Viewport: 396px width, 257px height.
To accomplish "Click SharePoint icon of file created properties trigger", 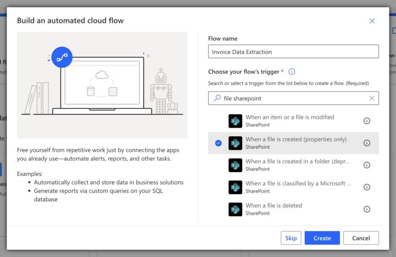I will (x=235, y=143).
